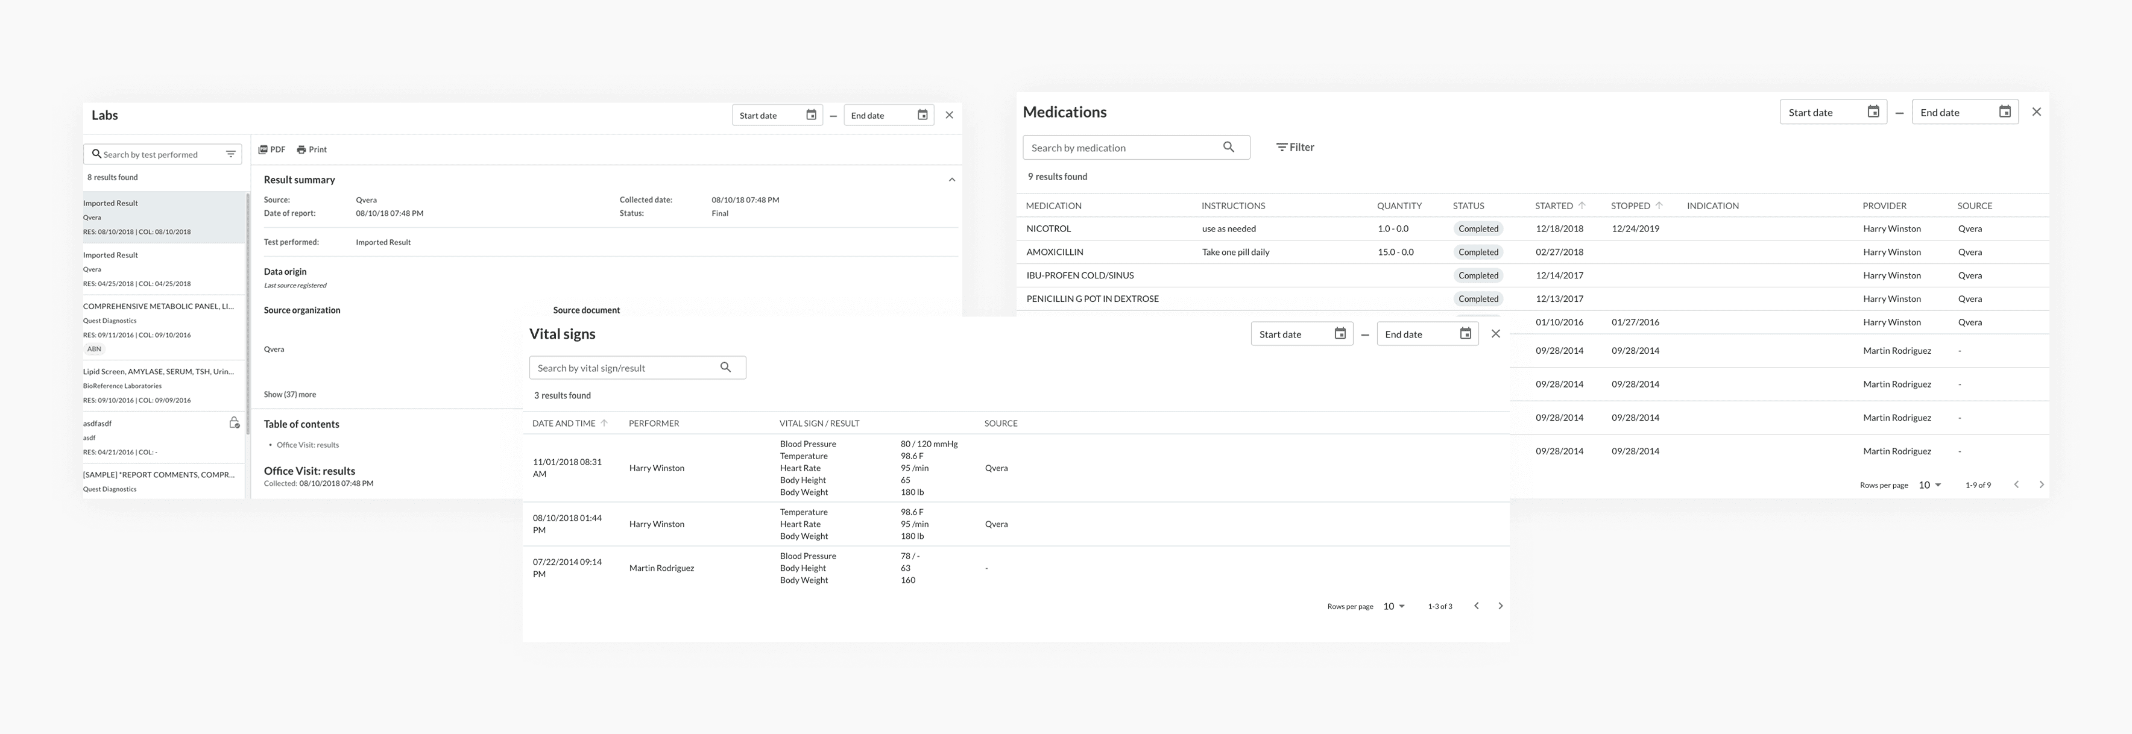Image resolution: width=2132 pixels, height=734 pixels.
Task: Click the Vital signs search magnifier icon
Action: tap(725, 368)
